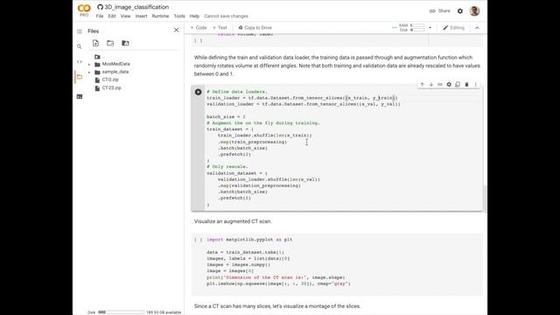The height and width of the screenshot is (315, 560).
Task: Click the mount Google Drive folder icon
Action: [125, 43]
